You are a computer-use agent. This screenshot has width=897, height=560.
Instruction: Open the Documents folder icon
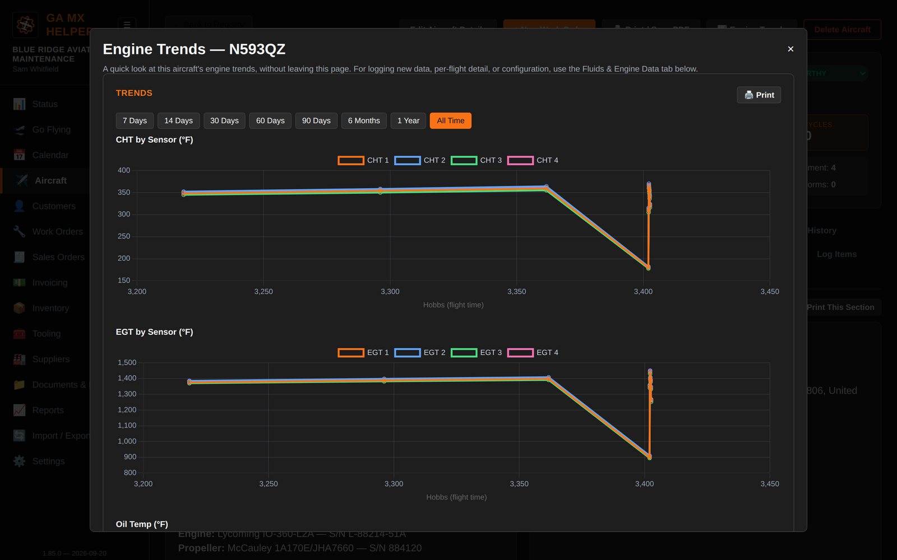coord(20,385)
